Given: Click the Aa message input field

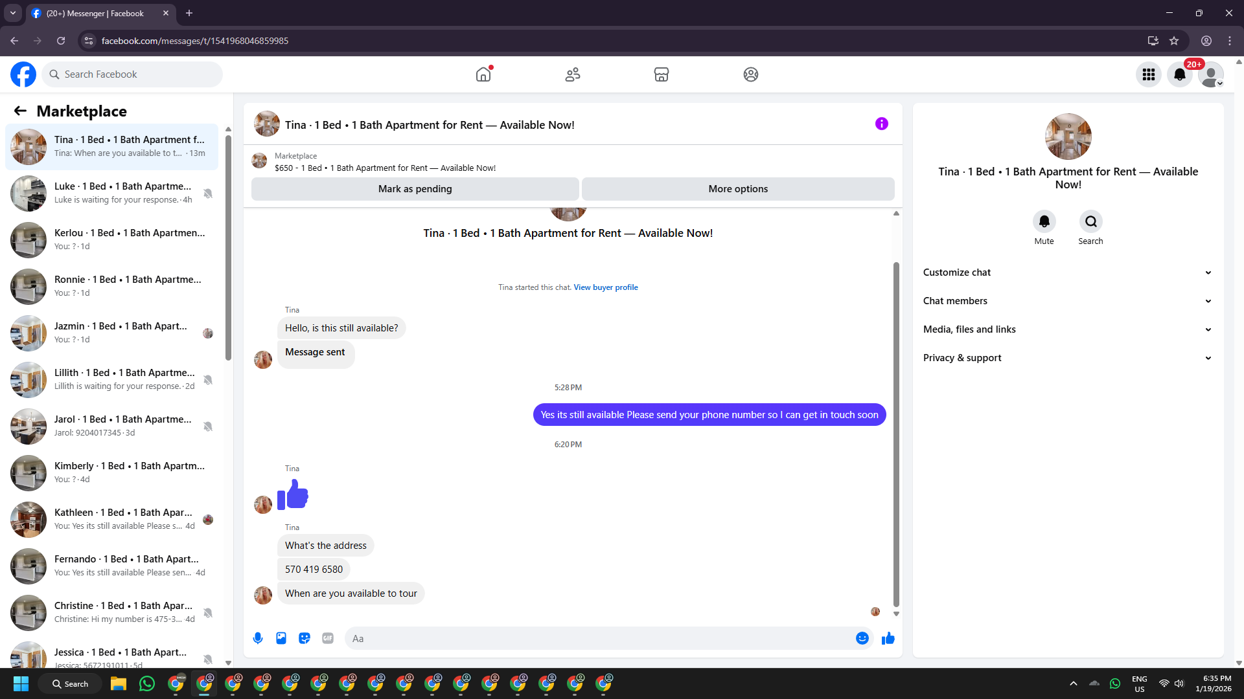Looking at the screenshot, I should 599,638.
